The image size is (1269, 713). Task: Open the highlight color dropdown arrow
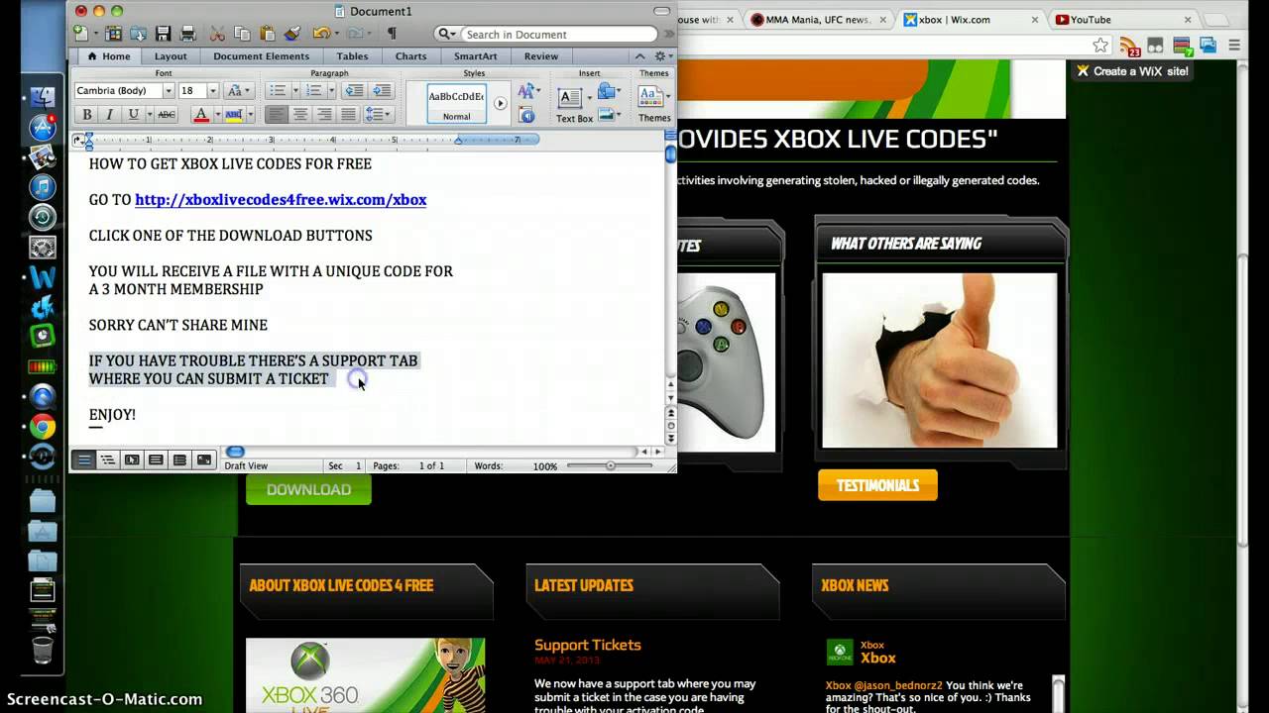coord(249,115)
